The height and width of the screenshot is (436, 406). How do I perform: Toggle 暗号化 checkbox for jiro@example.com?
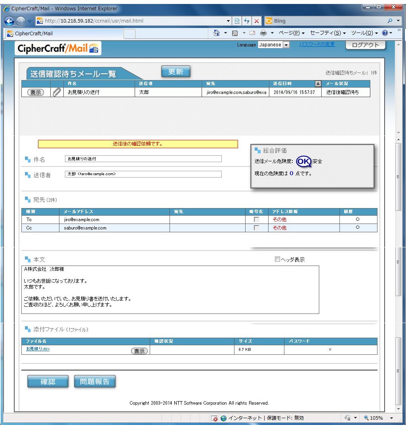coord(257,220)
